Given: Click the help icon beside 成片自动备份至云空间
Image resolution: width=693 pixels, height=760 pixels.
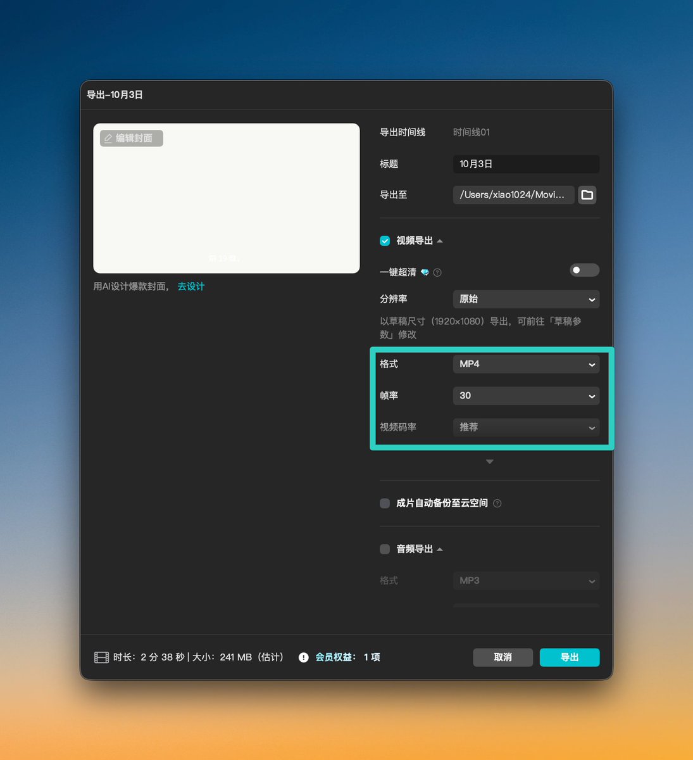Looking at the screenshot, I should pos(497,503).
